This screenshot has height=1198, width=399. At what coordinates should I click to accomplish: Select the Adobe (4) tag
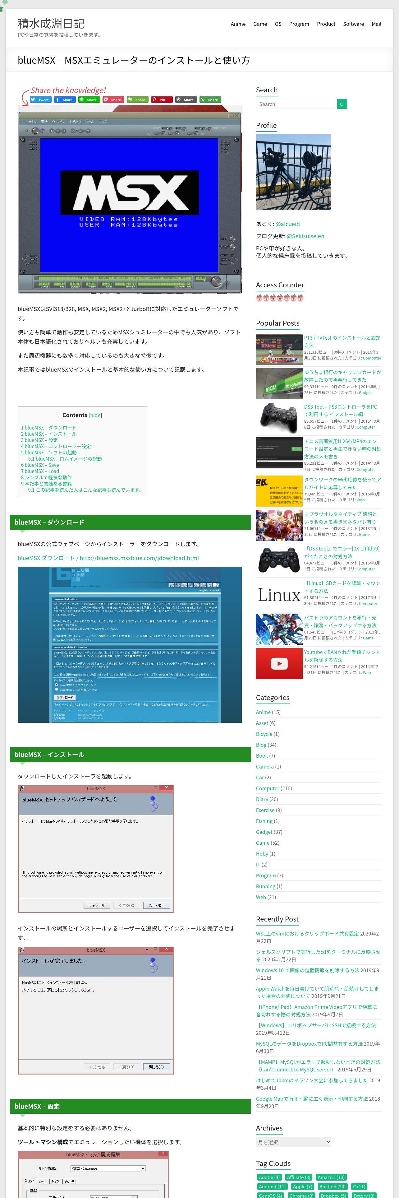click(x=269, y=1177)
